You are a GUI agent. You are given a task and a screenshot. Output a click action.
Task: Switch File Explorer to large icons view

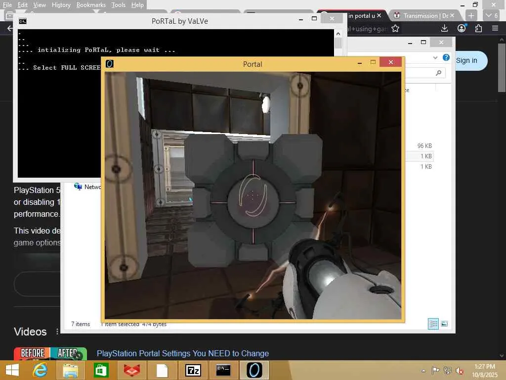coord(444,324)
